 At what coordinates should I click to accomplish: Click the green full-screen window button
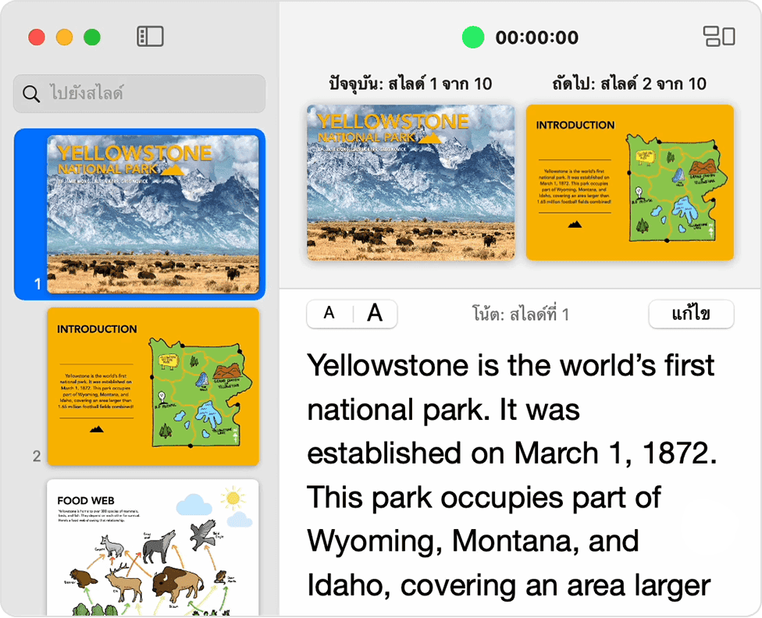coord(92,37)
